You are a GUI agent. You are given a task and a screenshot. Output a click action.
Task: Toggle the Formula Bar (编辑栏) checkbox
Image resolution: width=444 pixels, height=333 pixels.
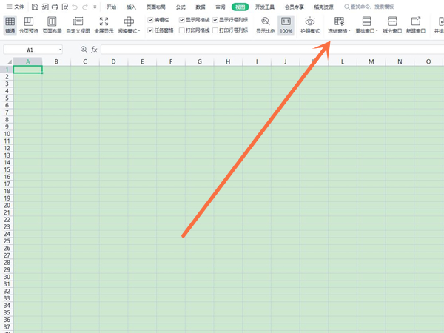151,20
